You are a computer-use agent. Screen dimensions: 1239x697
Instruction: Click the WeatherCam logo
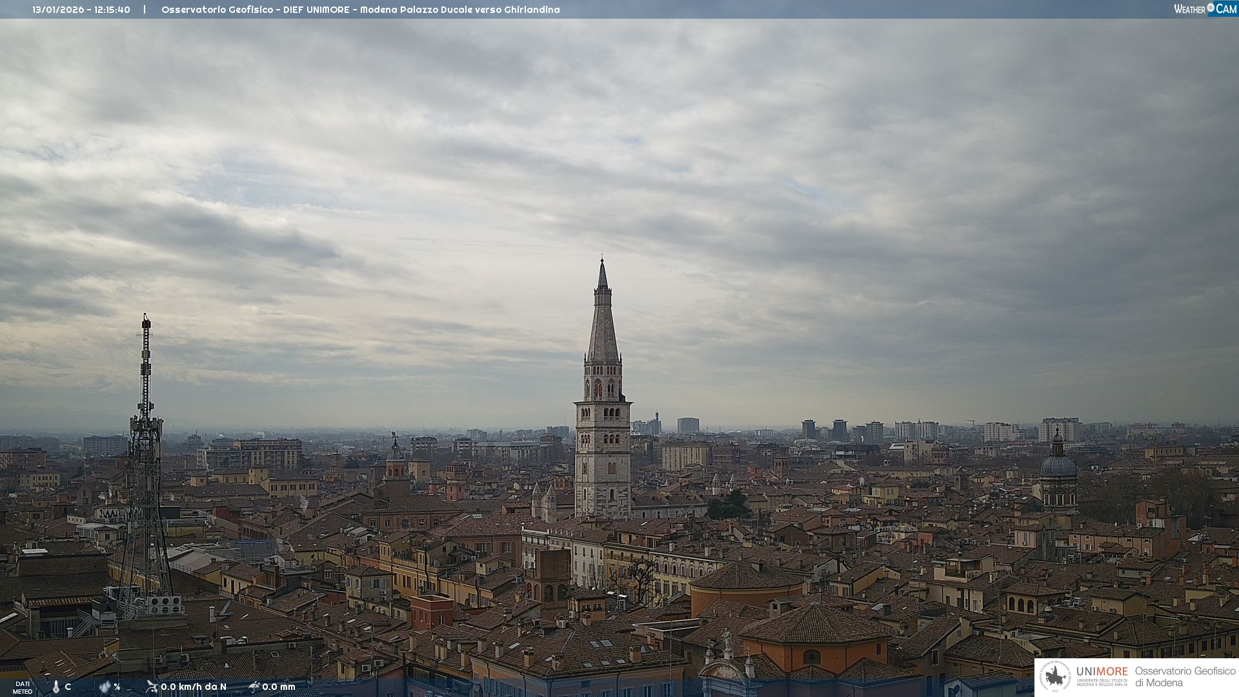[x=1204, y=8]
